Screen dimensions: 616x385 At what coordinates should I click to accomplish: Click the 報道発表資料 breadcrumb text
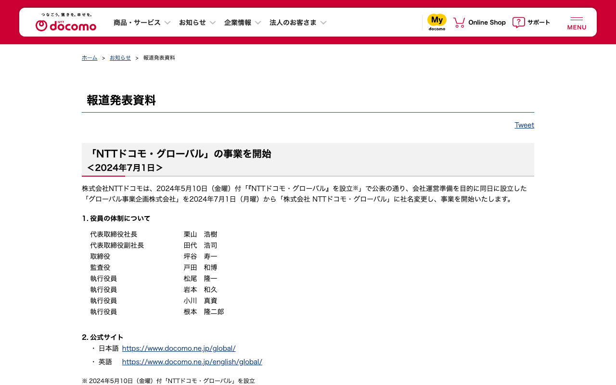coord(159,58)
